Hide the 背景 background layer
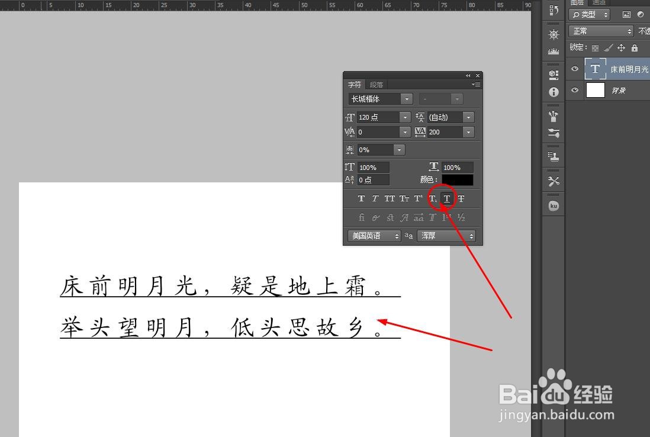This screenshot has width=650, height=437. pyautogui.click(x=574, y=90)
